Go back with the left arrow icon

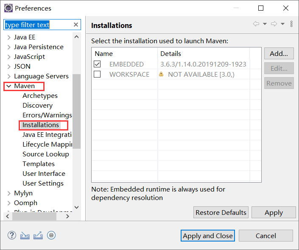256,24
